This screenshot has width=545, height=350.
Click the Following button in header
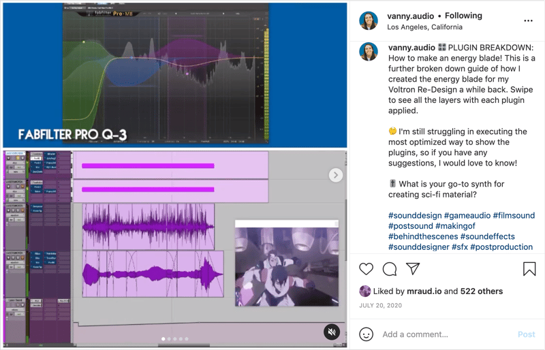point(463,16)
